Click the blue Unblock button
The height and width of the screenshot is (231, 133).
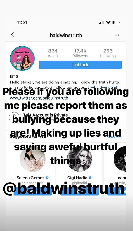click(80, 65)
